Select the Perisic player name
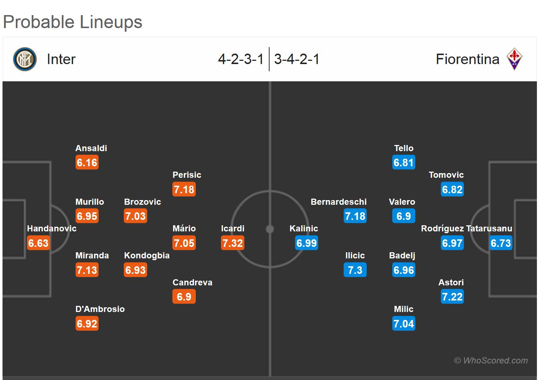This screenshot has width=538, height=380. pyautogui.click(x=187, y=175)
